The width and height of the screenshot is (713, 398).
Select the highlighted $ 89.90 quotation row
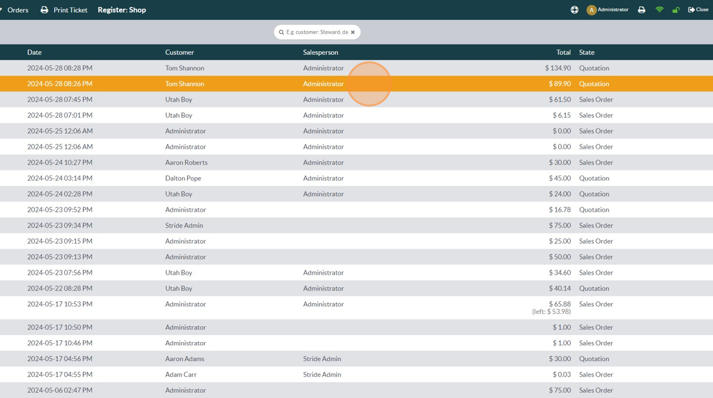(x=356, y=83)
